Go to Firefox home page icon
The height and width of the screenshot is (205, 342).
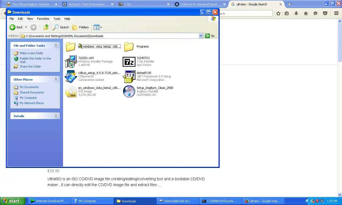(x=306, y=13)
